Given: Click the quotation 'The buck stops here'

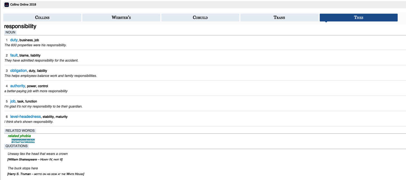Looking at the screenshot, I should (x=23, y=168).
